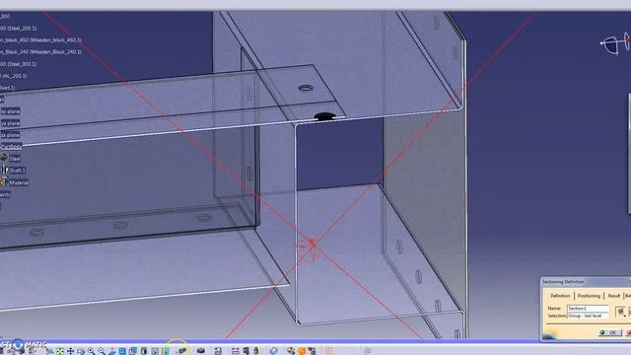
Task: Click the orange catalog icon
Action: pyautogui.click(x=302, y=351)
